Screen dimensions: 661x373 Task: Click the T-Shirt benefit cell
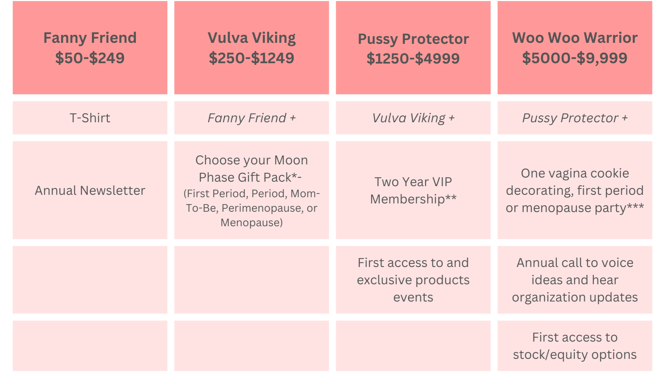pos(90,118)
